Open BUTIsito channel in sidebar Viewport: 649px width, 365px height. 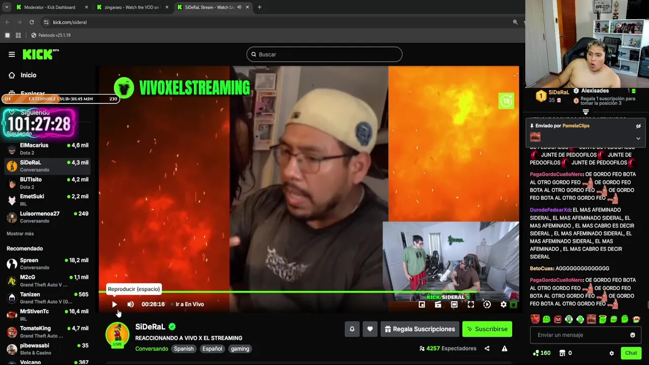click(47, 183)
